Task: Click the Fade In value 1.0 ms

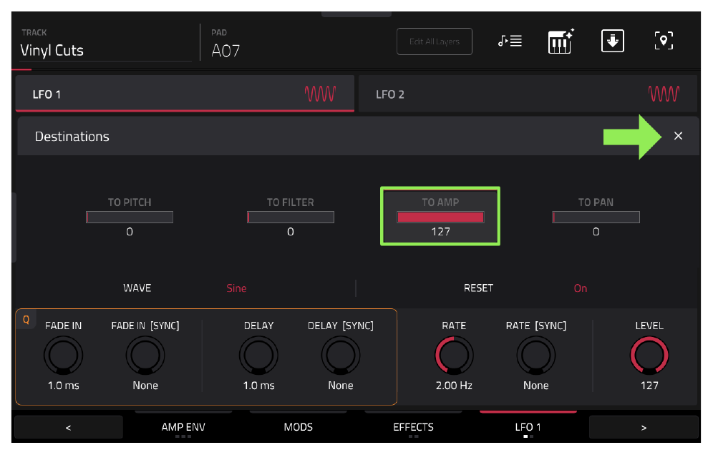Action: 63,386
